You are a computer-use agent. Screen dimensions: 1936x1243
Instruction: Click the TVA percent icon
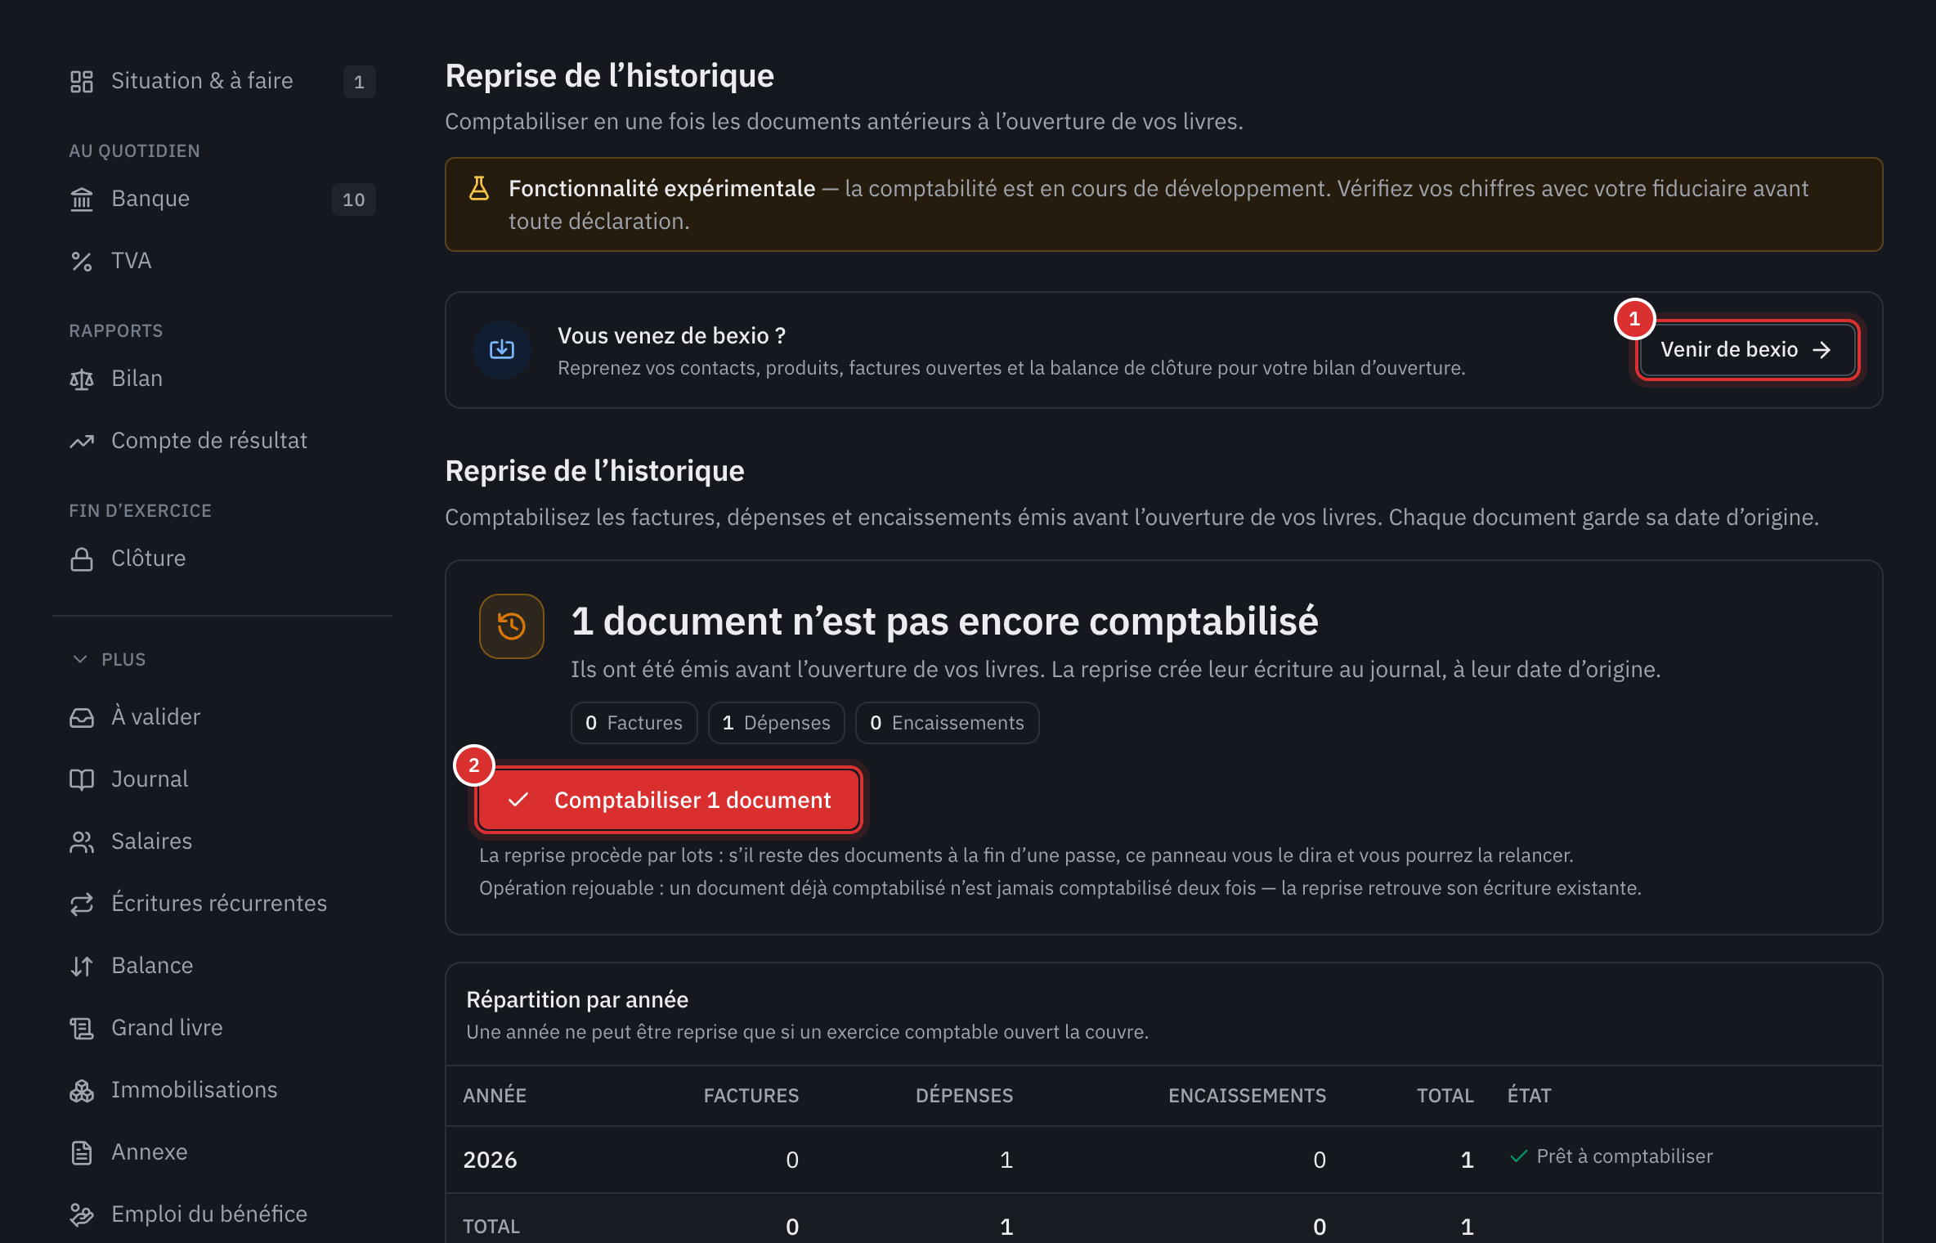coord(82,261)
